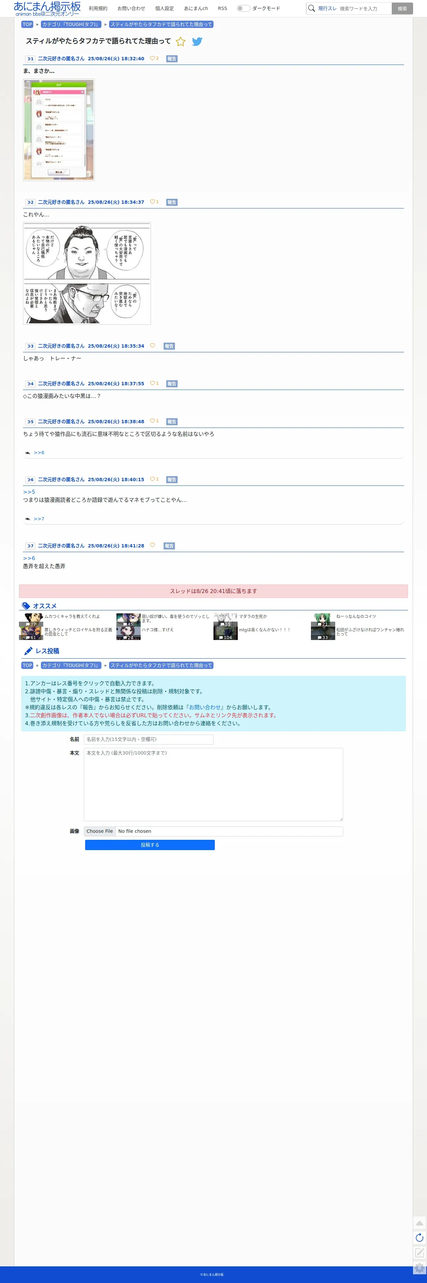The image size is (427, 1283).
Task: Open recommended thread 弱い奴が嫌い。毒を使うのでゾッとします。
Action: tap(175, 618)
